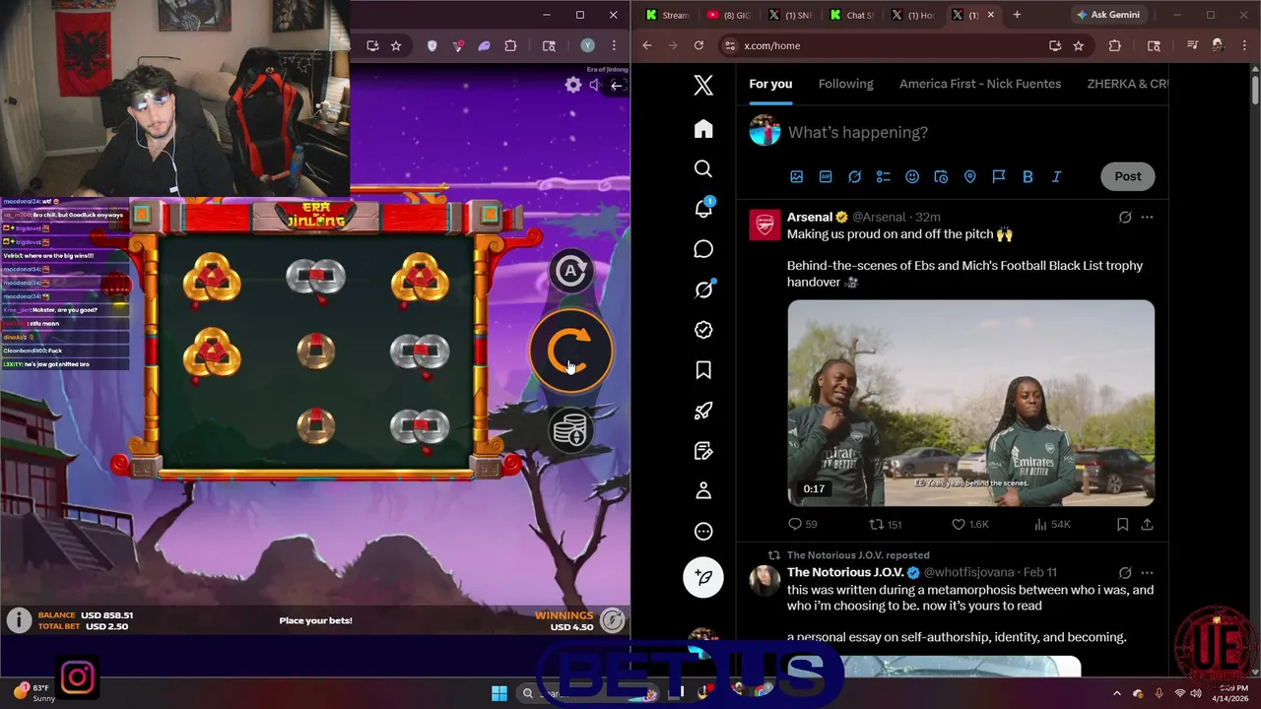This screenshot has height=709, width=1261.
Task: Schedule post via calendar-clock icon
Action: click(941, 176)
